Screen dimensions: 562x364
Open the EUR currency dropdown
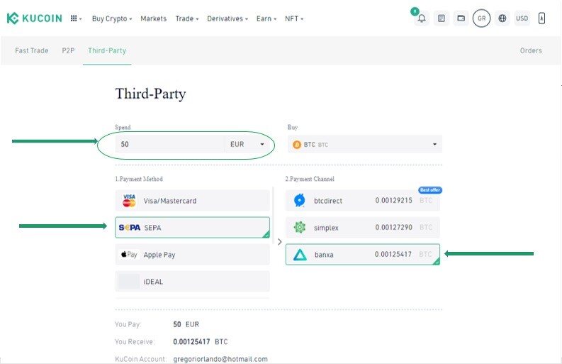click(x=247, y=144)
